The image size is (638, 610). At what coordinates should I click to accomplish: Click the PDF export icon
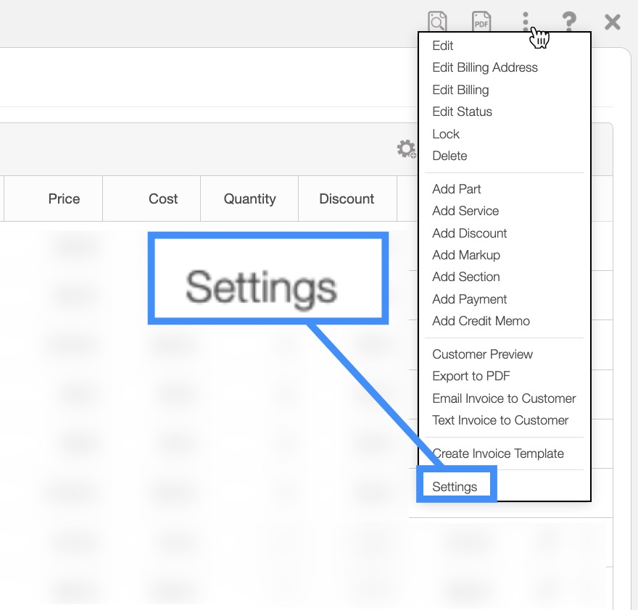pyautogui.click(x=481, y=21)
